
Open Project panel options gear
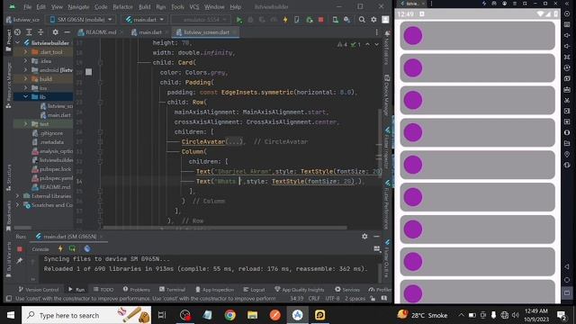(x=55, y=32)
